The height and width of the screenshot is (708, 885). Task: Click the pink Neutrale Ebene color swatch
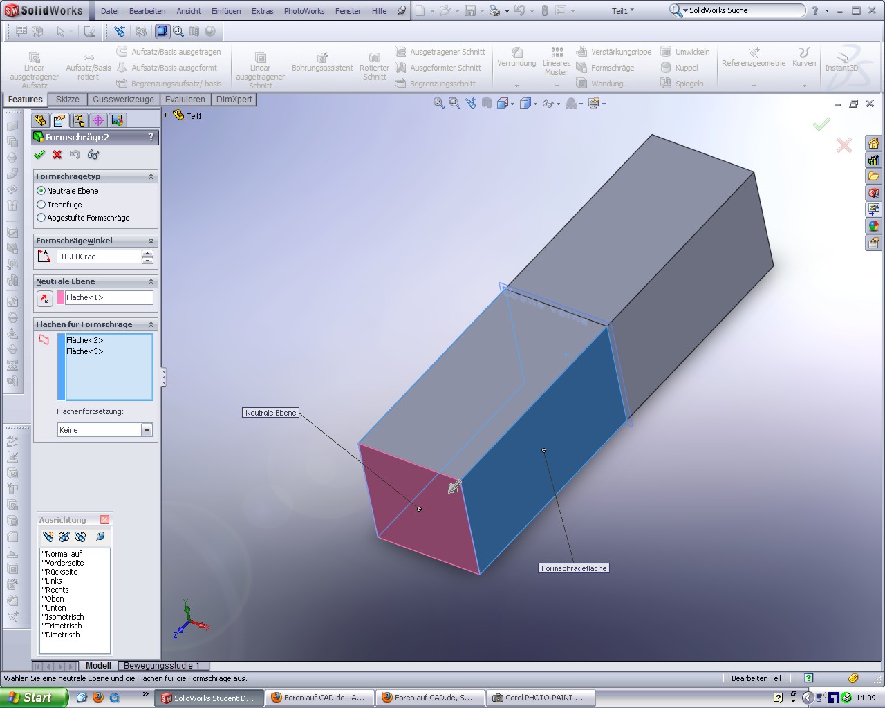pos(61,298)
